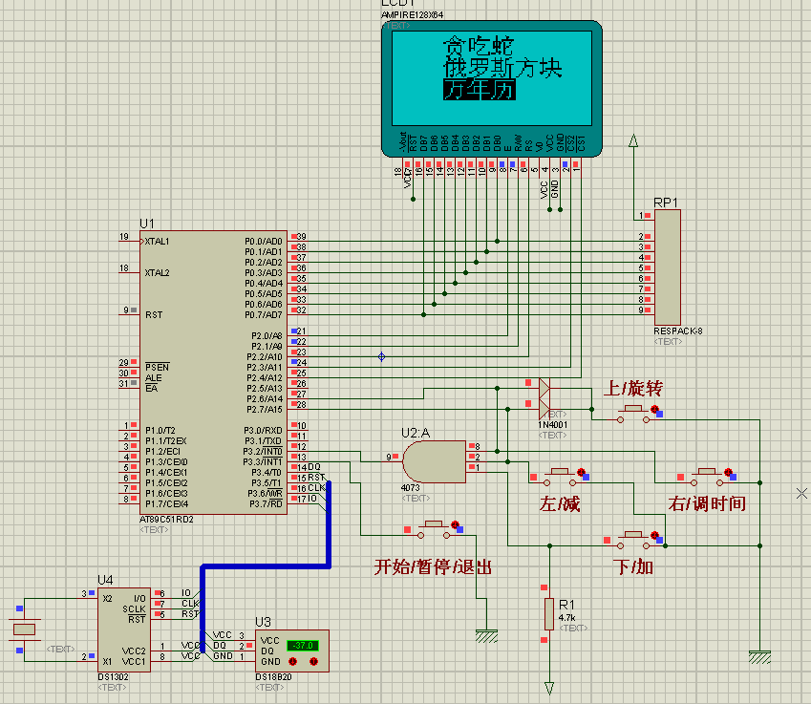The image size is (811, 704).
Task: Select the red 开始/暂停/退出 text label
Action: tap(433, 566)
